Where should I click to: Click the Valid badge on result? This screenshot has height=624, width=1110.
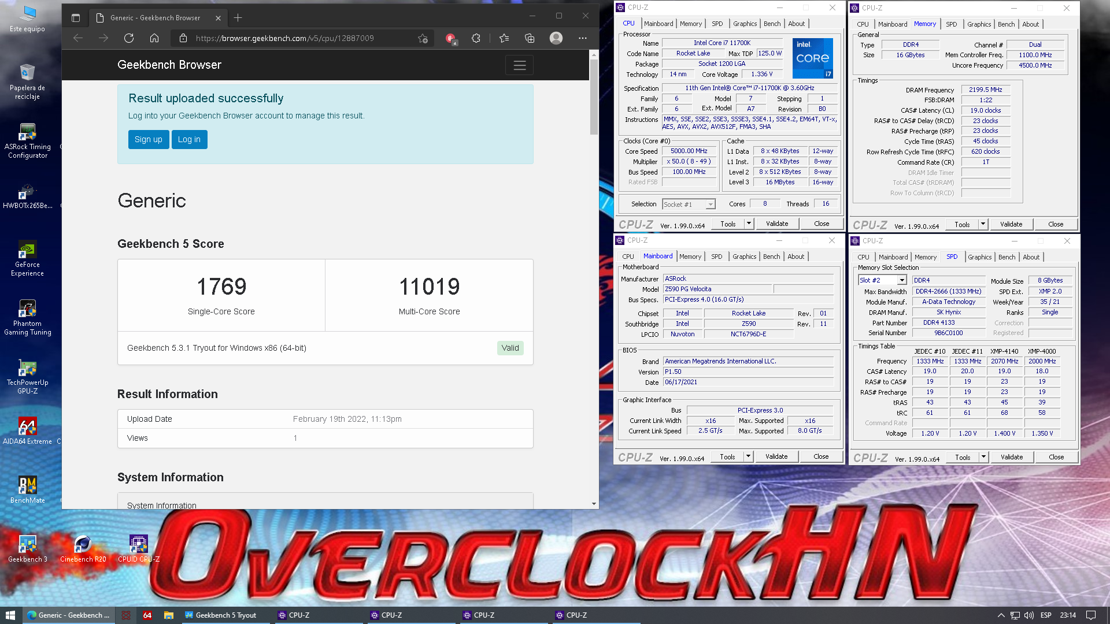pos(510,348)
